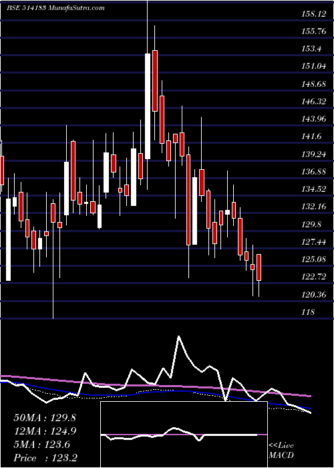Select the last red candle on the chart
The height and width of the screenshot is (468, 334).
[259, 267]
